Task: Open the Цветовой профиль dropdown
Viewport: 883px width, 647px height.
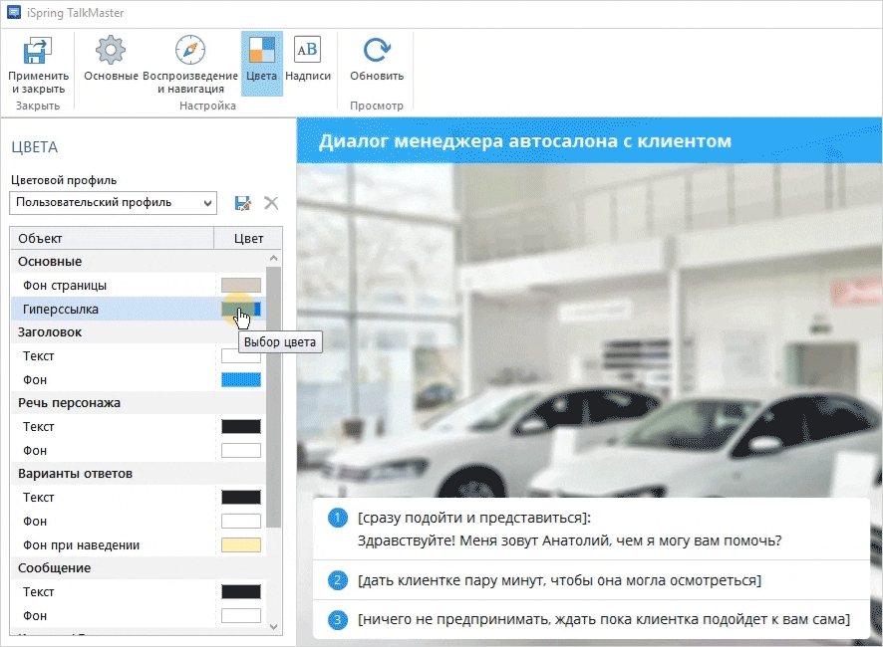Action: coord(114,202)
